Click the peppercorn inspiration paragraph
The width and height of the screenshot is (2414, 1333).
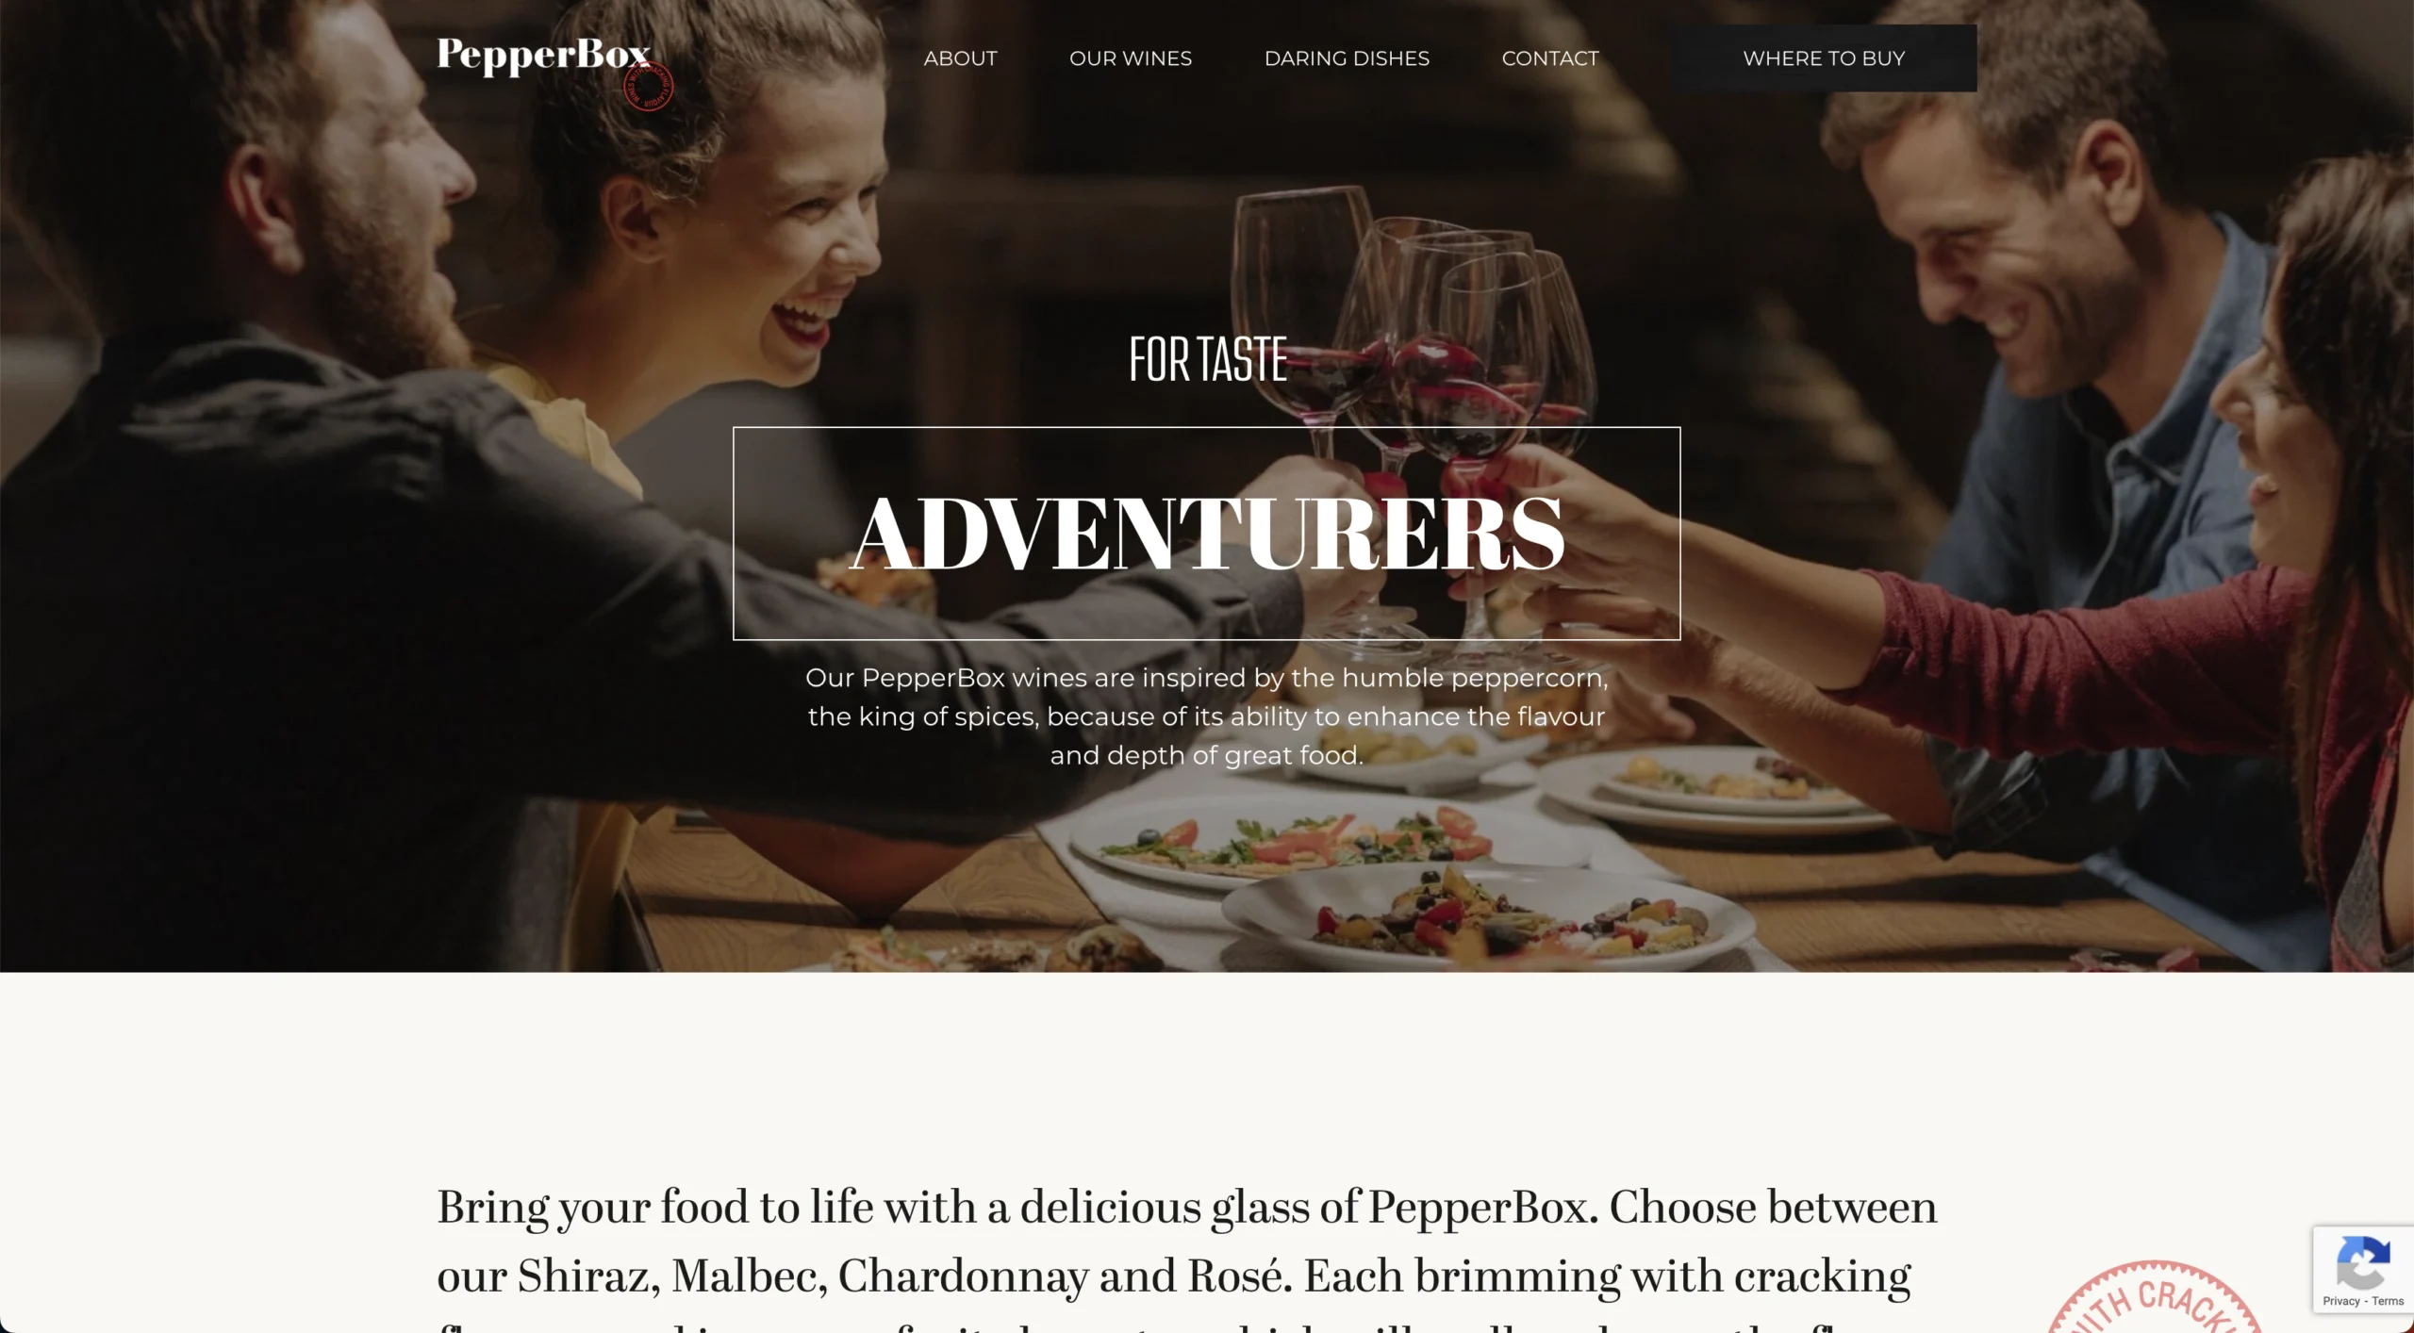1206,716
